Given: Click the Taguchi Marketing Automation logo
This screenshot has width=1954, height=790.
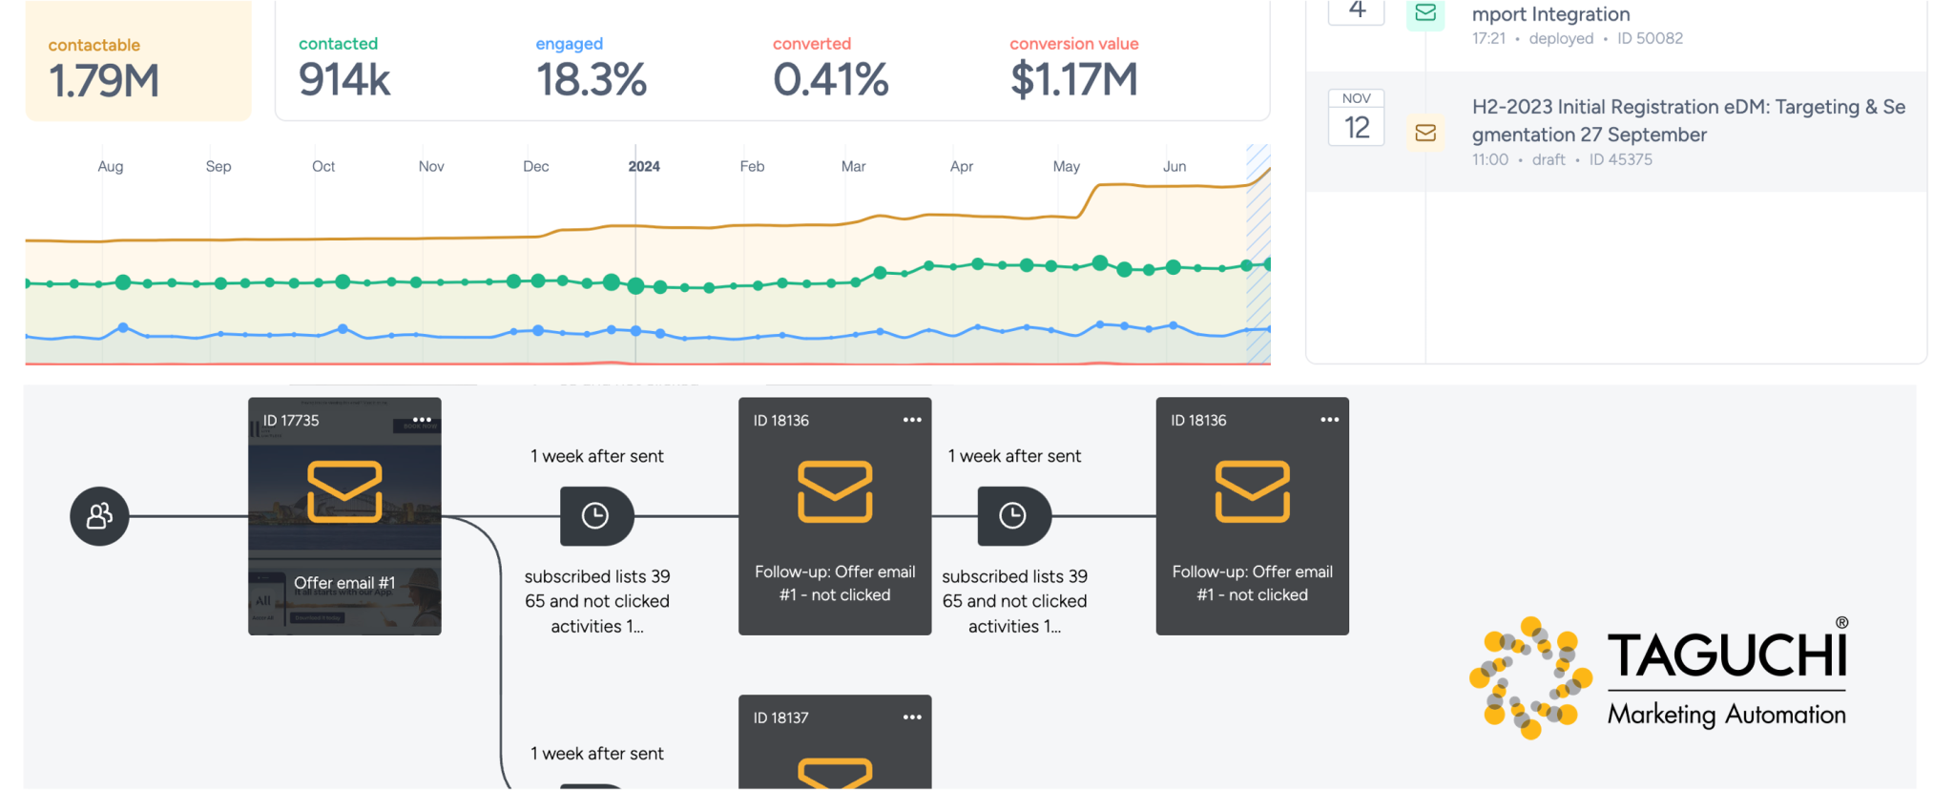Looking at the screenshot, I should [x=1659, y=677].
